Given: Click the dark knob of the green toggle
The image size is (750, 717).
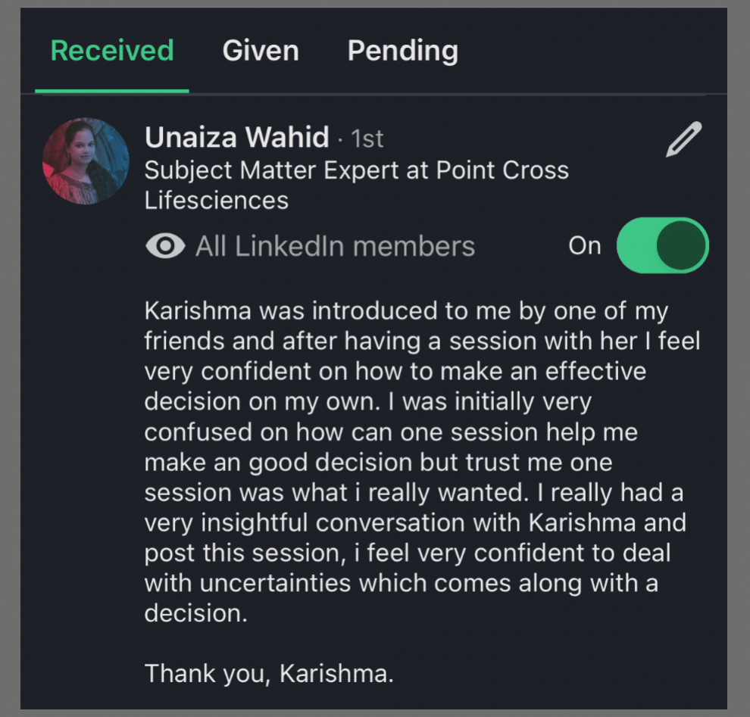Looking at the screenshot, I should pos(682,245).
